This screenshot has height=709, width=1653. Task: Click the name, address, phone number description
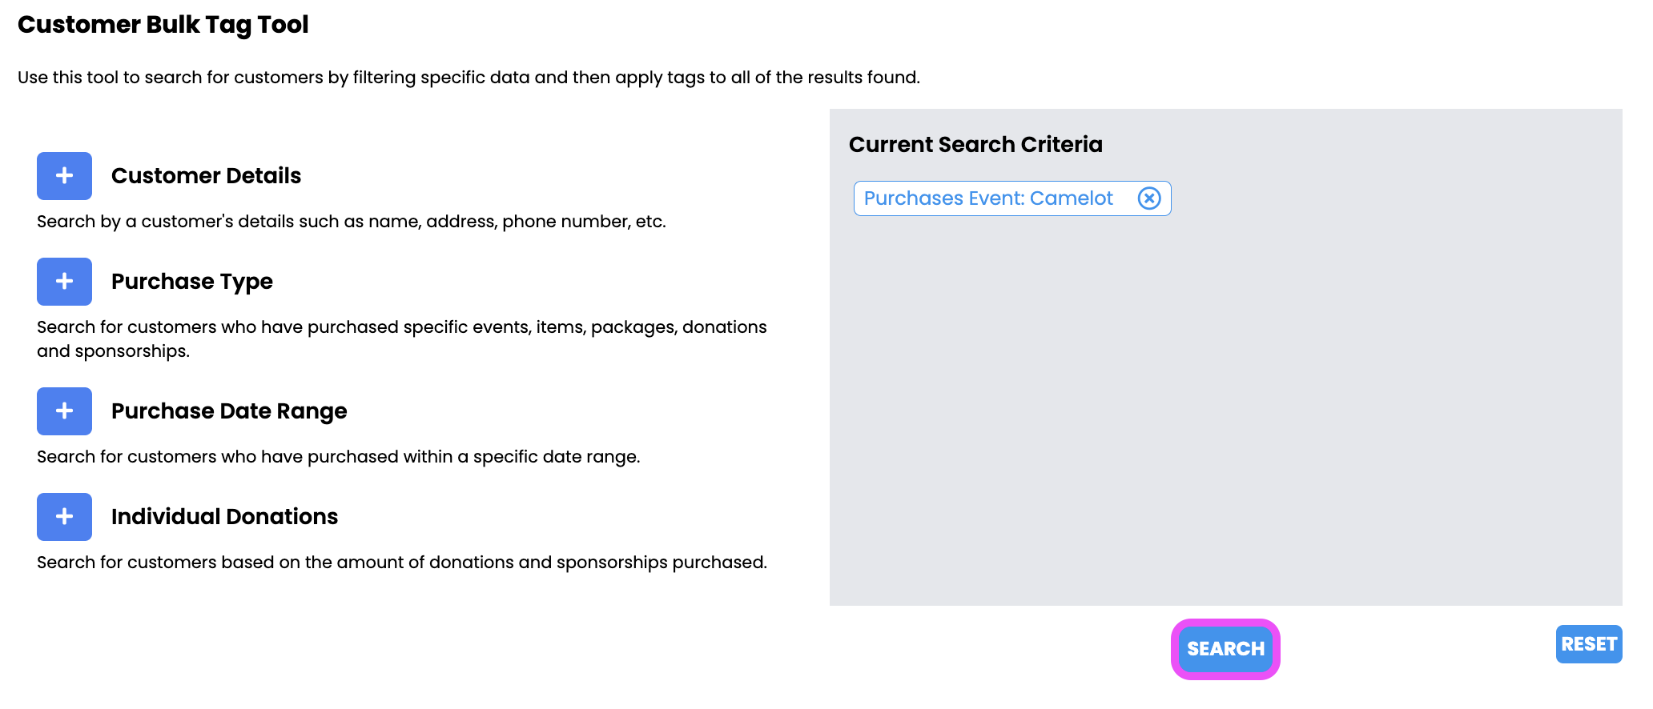352,222
